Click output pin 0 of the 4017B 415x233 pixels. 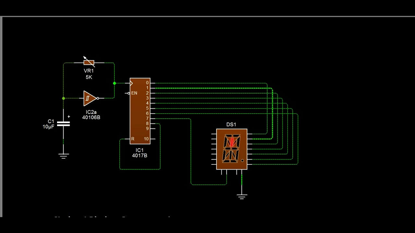[147, 83]
